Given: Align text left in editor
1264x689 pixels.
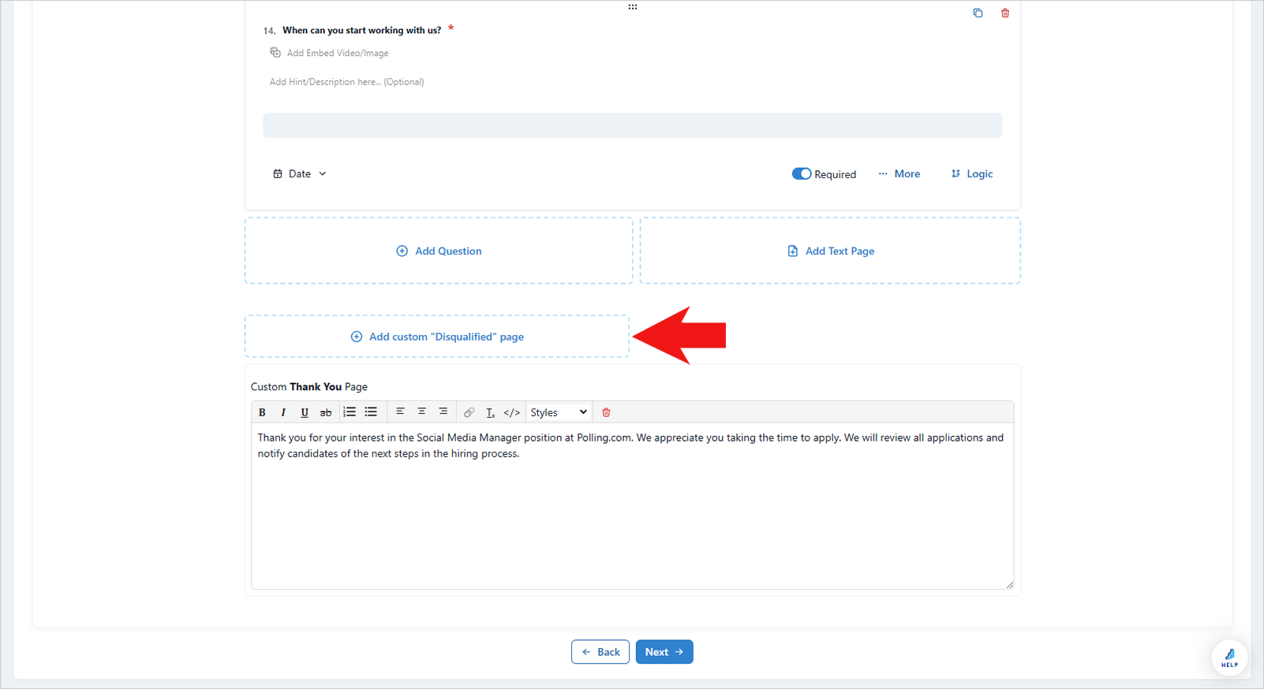Looking at the screenshot, I should point(400,412).
